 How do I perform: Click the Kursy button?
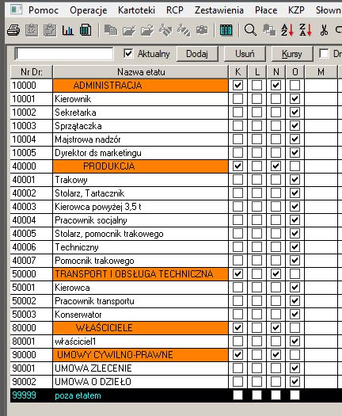pyautogui.click(x=292, y=54)
